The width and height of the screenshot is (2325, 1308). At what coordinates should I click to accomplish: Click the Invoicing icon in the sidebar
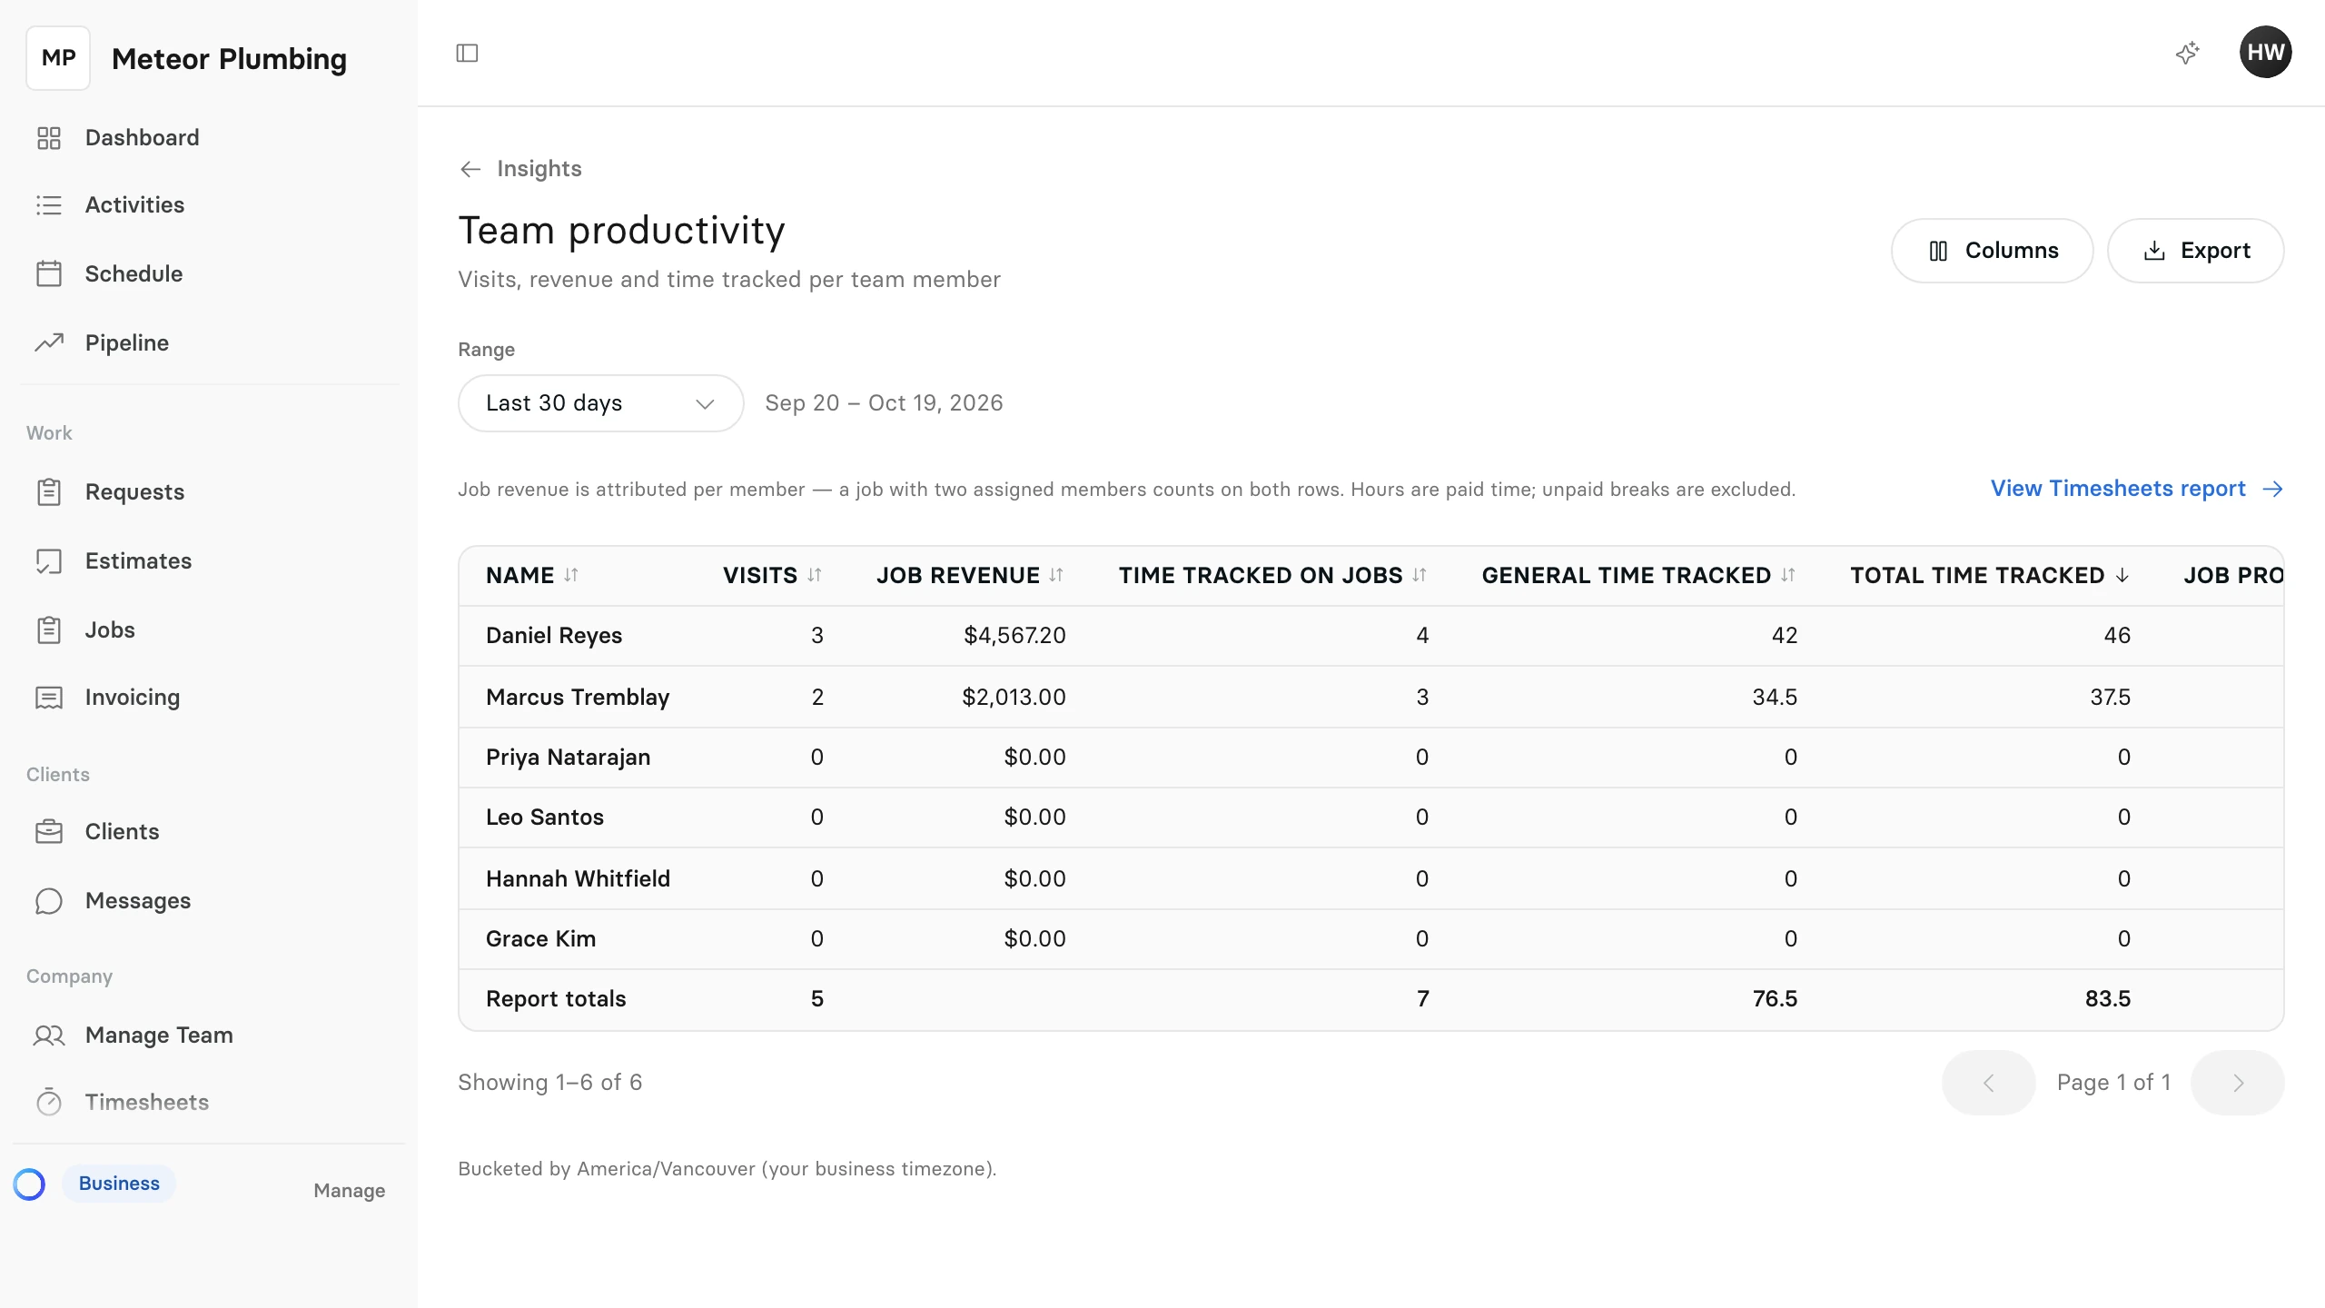[49, 698]
